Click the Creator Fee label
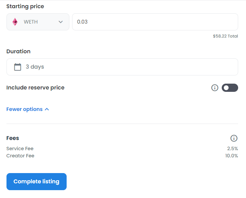246x198 pixels. coord(20,156)
